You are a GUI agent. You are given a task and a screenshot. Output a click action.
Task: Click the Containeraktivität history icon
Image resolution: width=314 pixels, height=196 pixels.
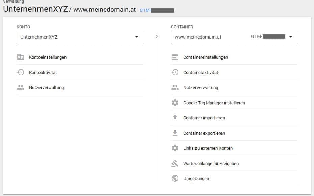coord(175,72)
